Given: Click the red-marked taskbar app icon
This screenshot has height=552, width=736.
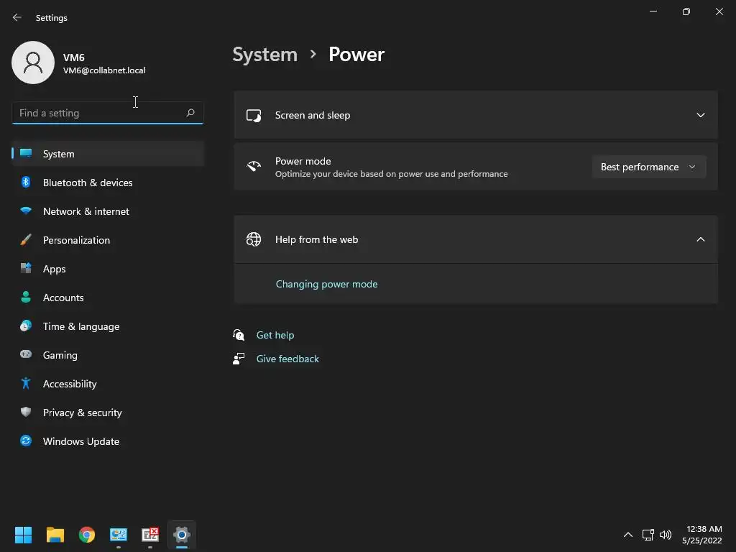Looking at the screenshot, I should pos(150,535).
